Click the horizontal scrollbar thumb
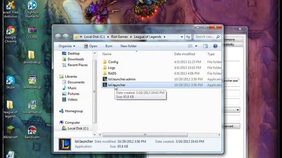This screenshot has width=282, height=158. coord(145,135)
